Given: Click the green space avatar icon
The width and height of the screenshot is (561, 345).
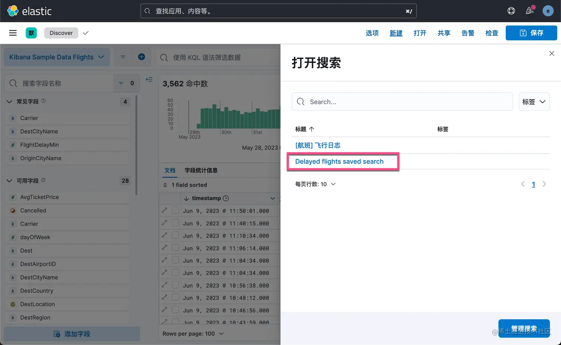Looking at the screenshot, I should 31,33.
